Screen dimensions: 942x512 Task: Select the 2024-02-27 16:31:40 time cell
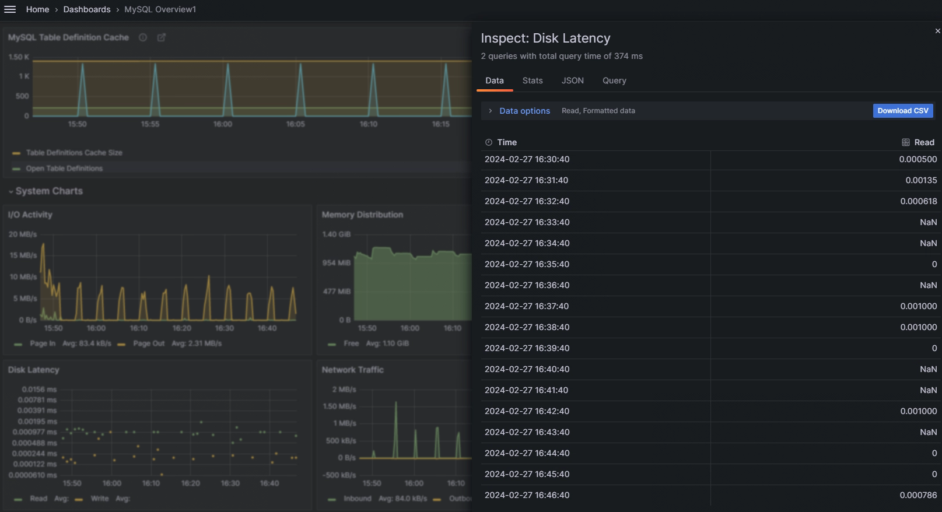[596, 180]
